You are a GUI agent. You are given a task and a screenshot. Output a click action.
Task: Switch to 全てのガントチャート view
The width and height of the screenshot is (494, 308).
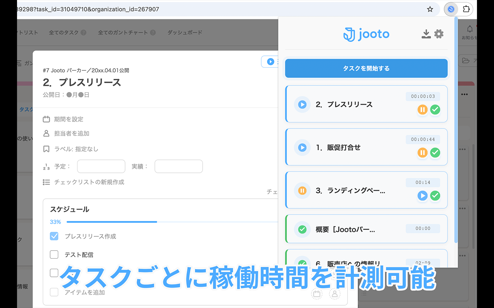123,32
